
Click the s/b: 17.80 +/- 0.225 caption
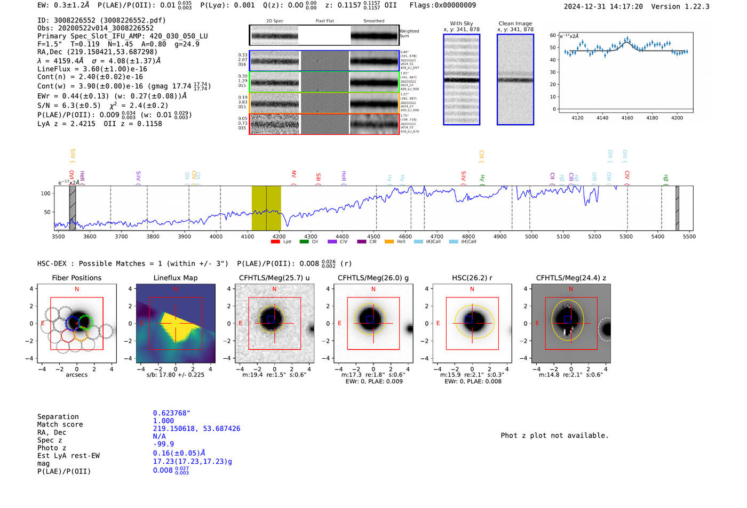point(176,375)
